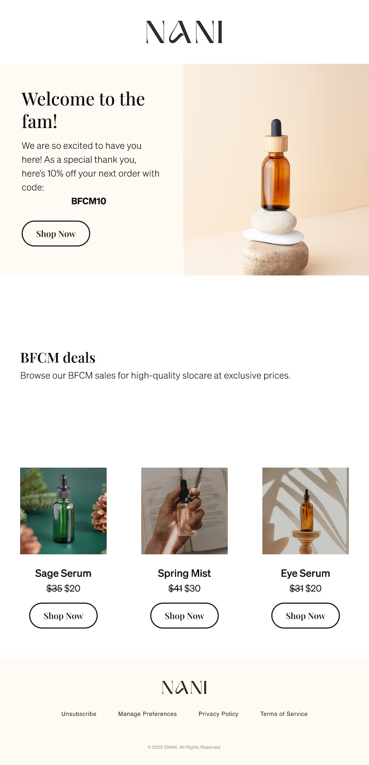Viewport: 369px width, 765px height.
Task: Click the Eye Serum product title
Action: [306, 573]
